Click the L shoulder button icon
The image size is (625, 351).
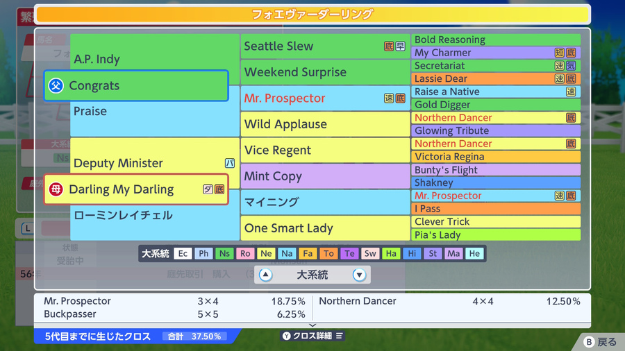coord(28,228)
